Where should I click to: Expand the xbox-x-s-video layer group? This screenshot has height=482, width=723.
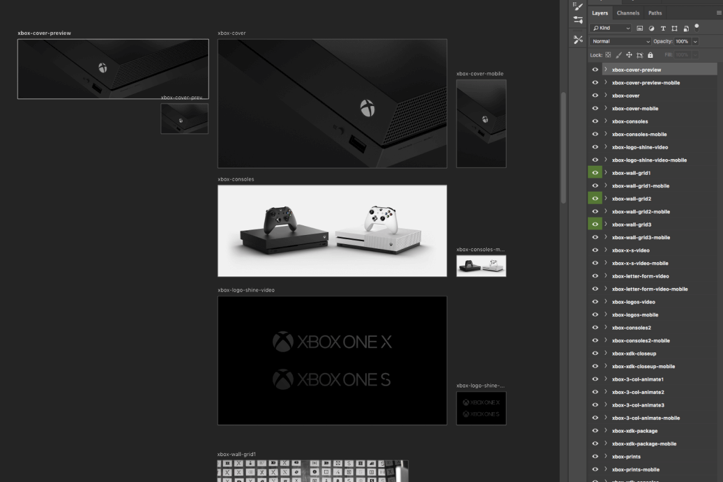(x=606, y=250)
